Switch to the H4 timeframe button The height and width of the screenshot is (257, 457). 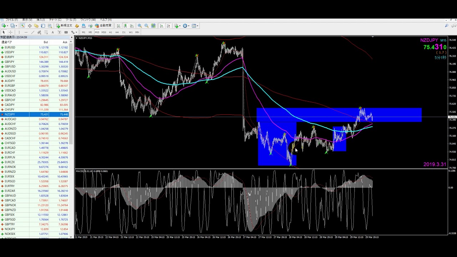click(117, 32)
